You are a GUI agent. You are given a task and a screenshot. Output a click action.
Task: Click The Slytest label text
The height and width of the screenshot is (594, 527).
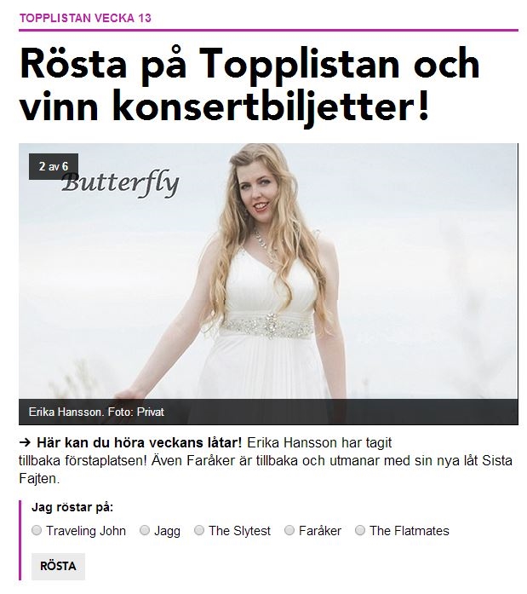239,530
